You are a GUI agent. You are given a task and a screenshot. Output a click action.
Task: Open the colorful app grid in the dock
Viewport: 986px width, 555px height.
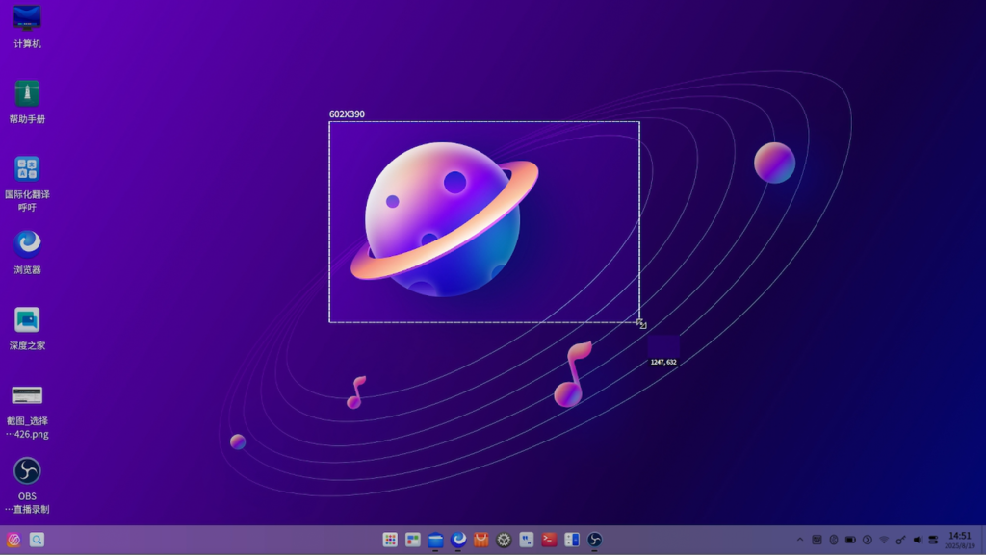(x=390, y=540)
